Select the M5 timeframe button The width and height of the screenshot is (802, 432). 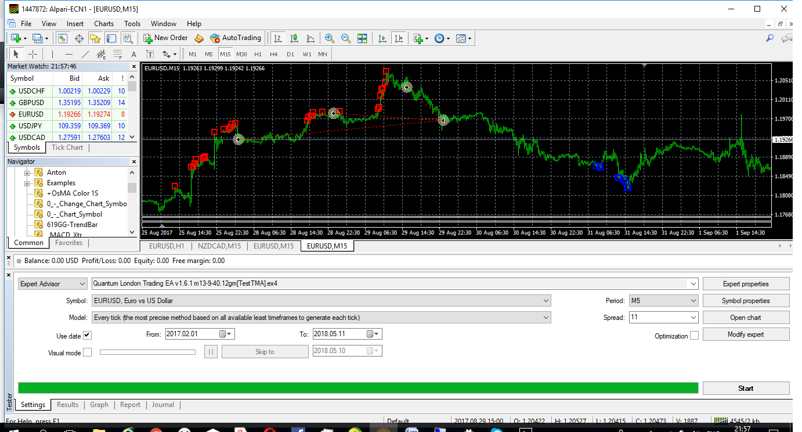[209, 54]
